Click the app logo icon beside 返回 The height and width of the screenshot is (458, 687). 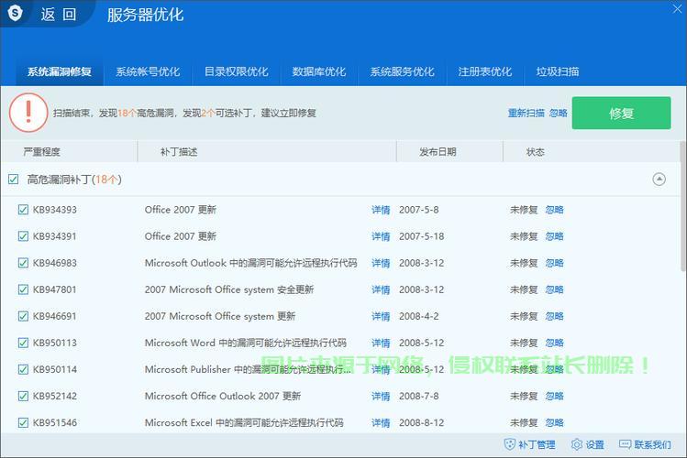coord(16,14)
